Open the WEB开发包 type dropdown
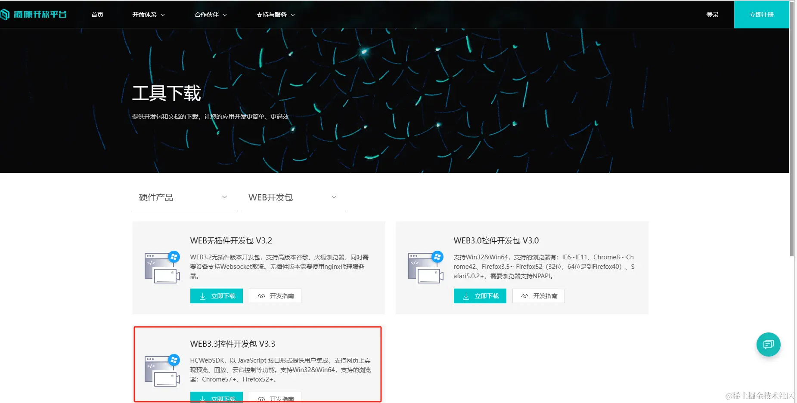797x403 pixels. pos(293,198)
